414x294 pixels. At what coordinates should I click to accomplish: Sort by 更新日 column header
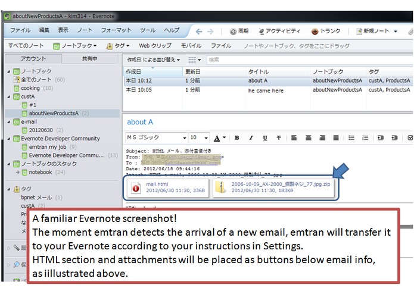tap(214, 72)
